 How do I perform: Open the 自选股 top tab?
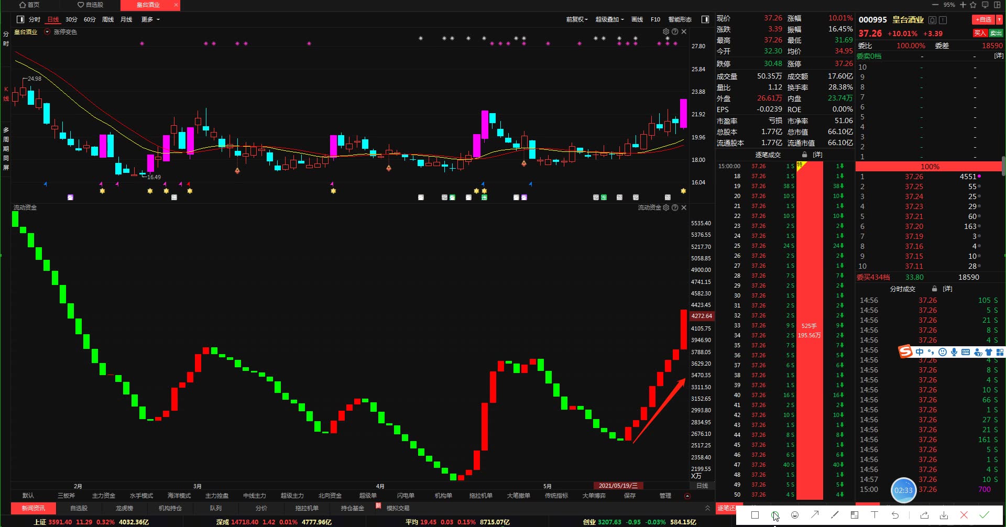tap(90, 5)
